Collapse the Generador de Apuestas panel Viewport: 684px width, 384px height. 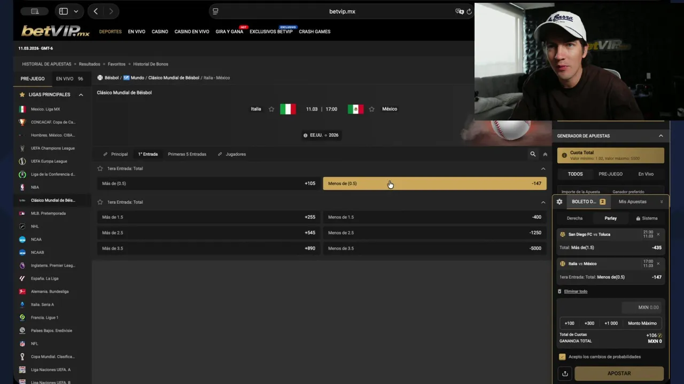(x=660, y=135)
